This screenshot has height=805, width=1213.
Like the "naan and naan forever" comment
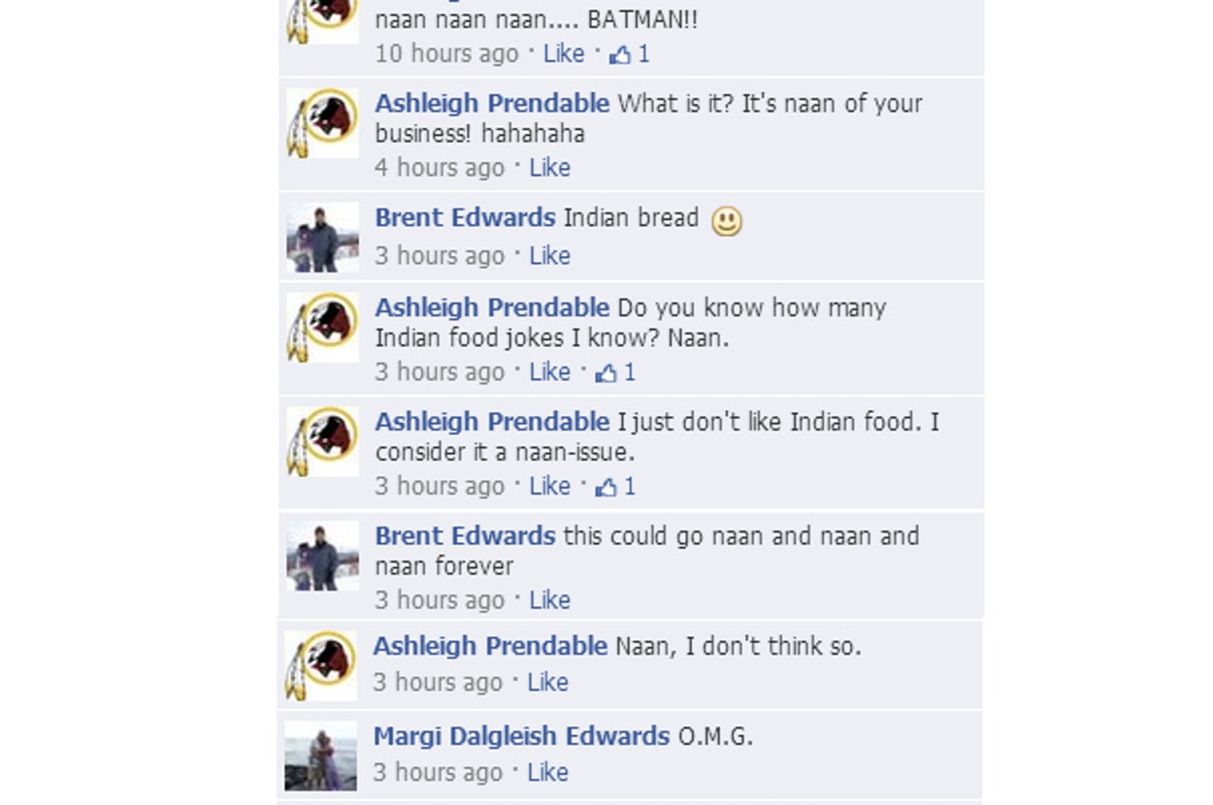point(549,600)
